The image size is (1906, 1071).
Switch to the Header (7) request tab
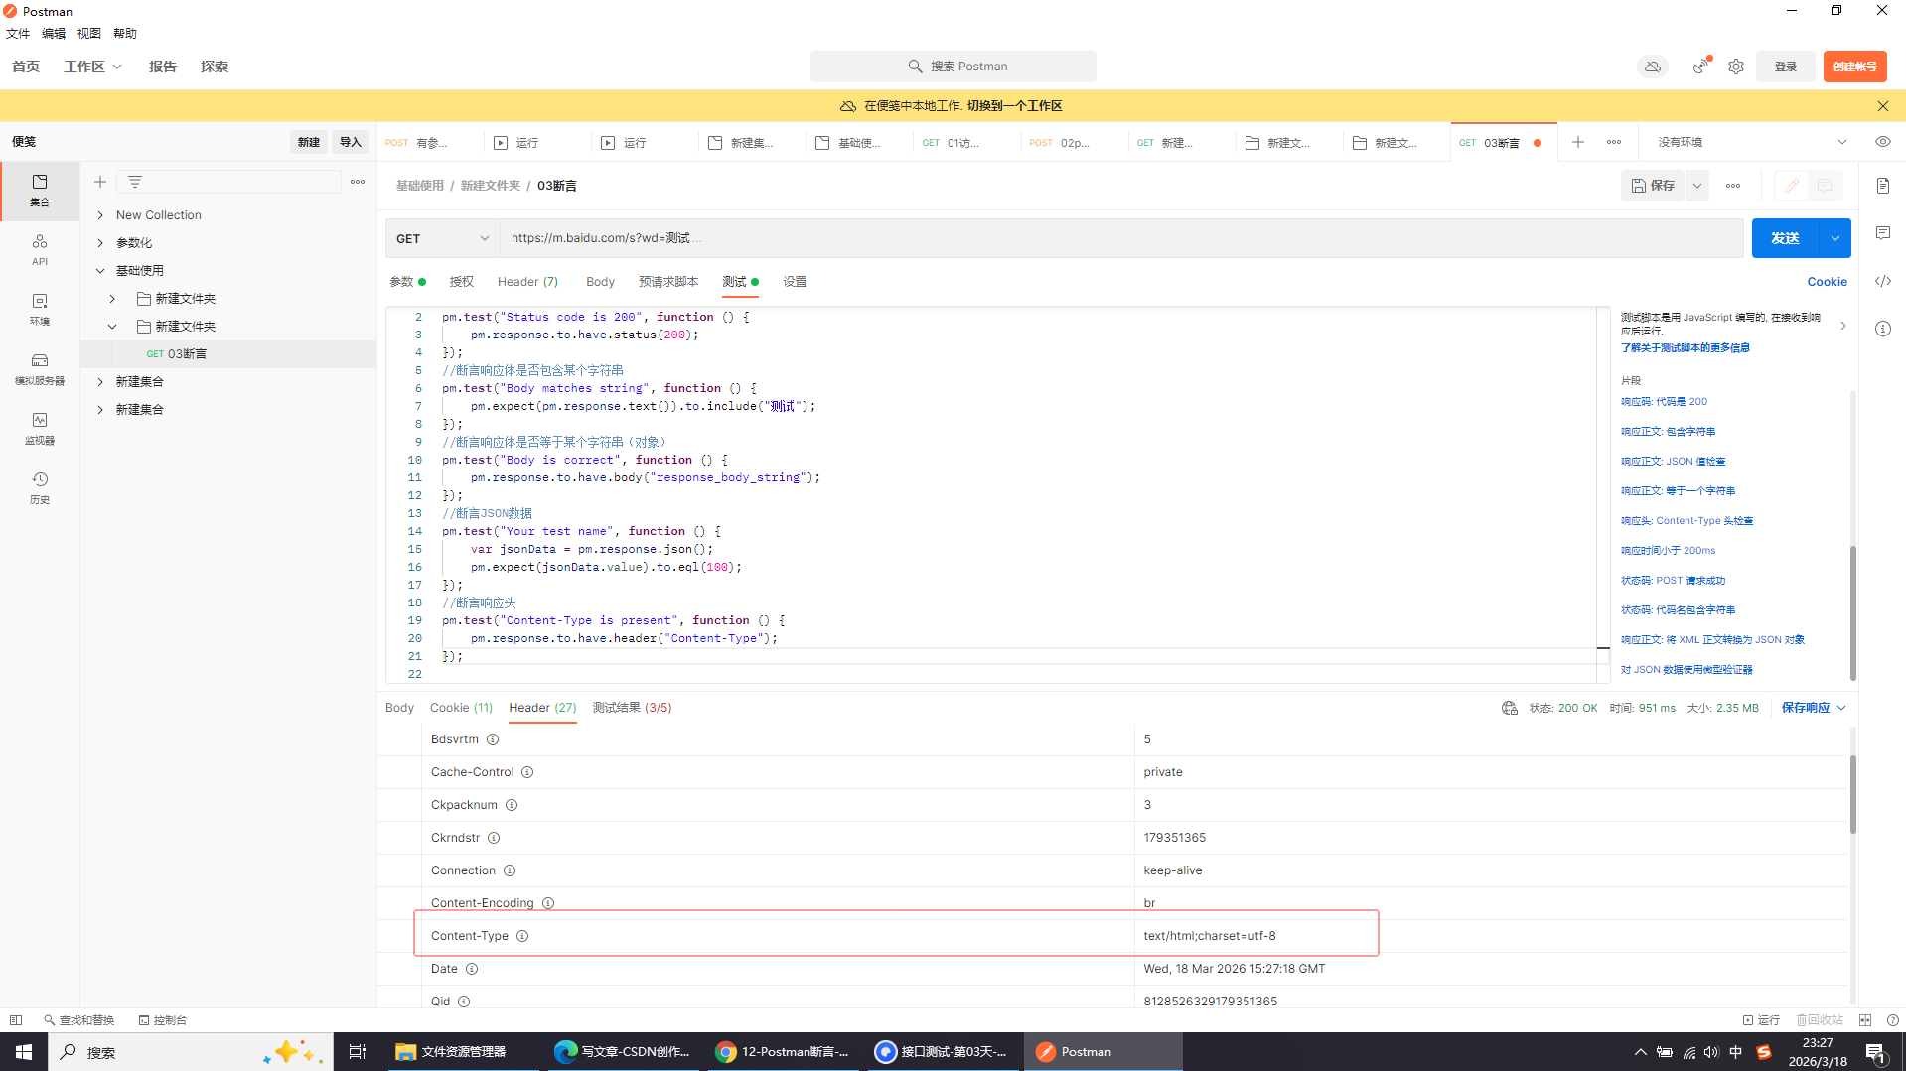click(527, 282)
